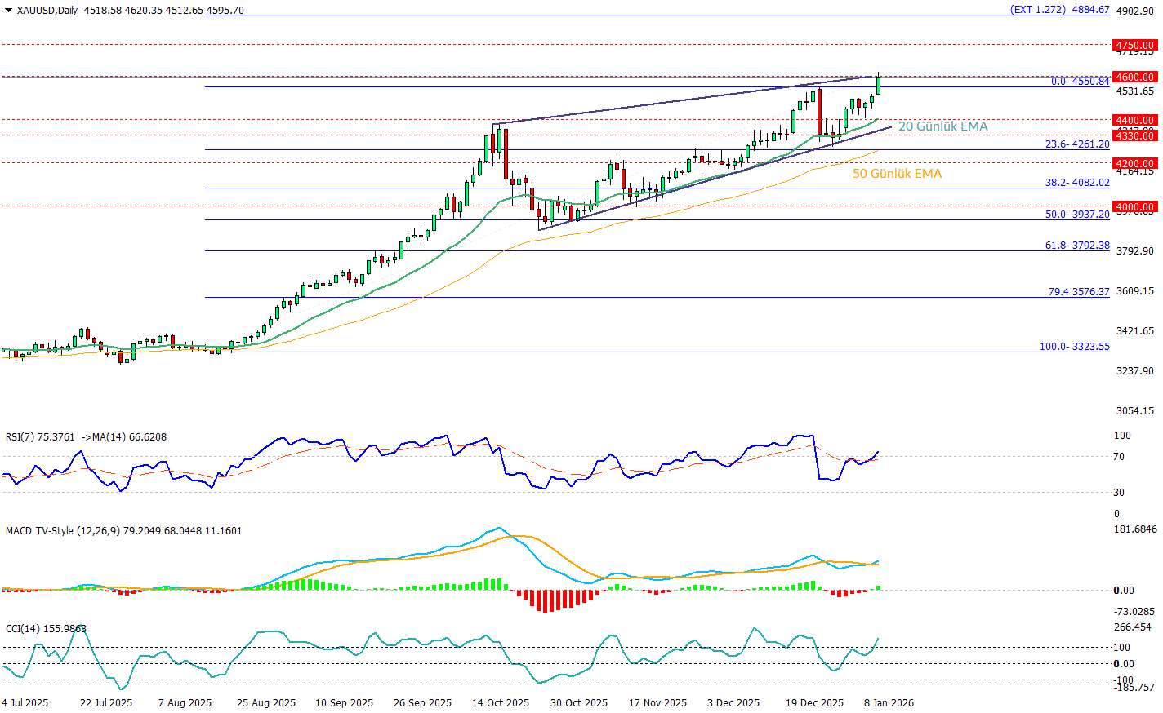
Task: Select the 38.2- 4082.02 Fibonacci level label
Action: coord(1077,183)
